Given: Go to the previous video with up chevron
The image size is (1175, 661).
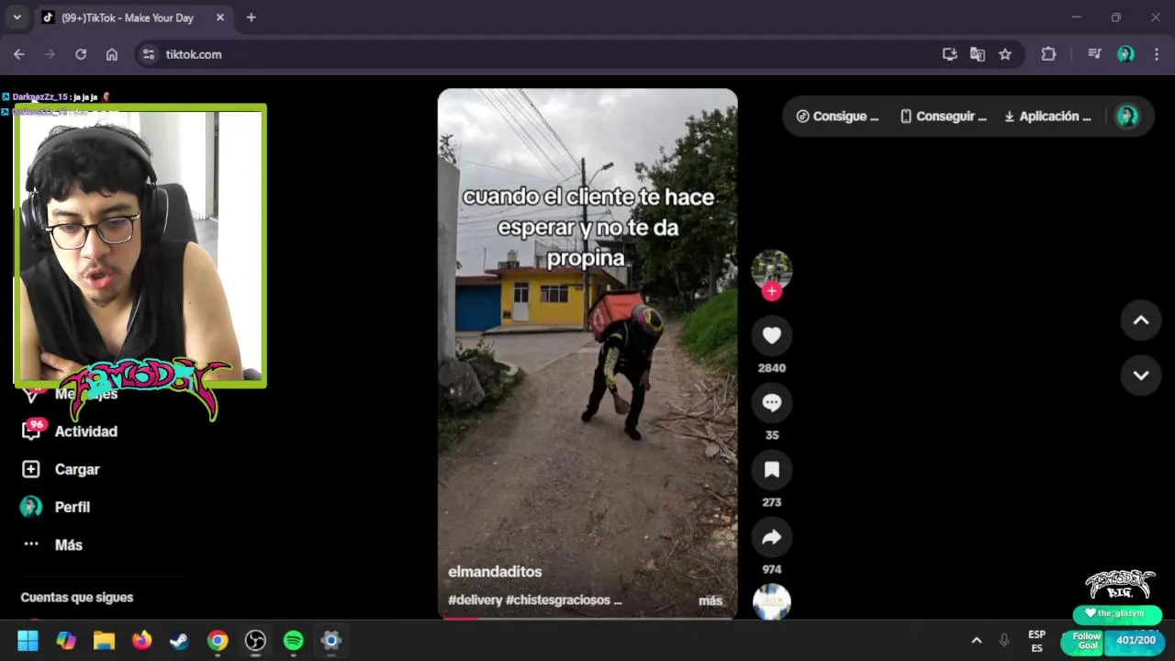Looking at the screenshot, I should click(x=1141, y=320).
